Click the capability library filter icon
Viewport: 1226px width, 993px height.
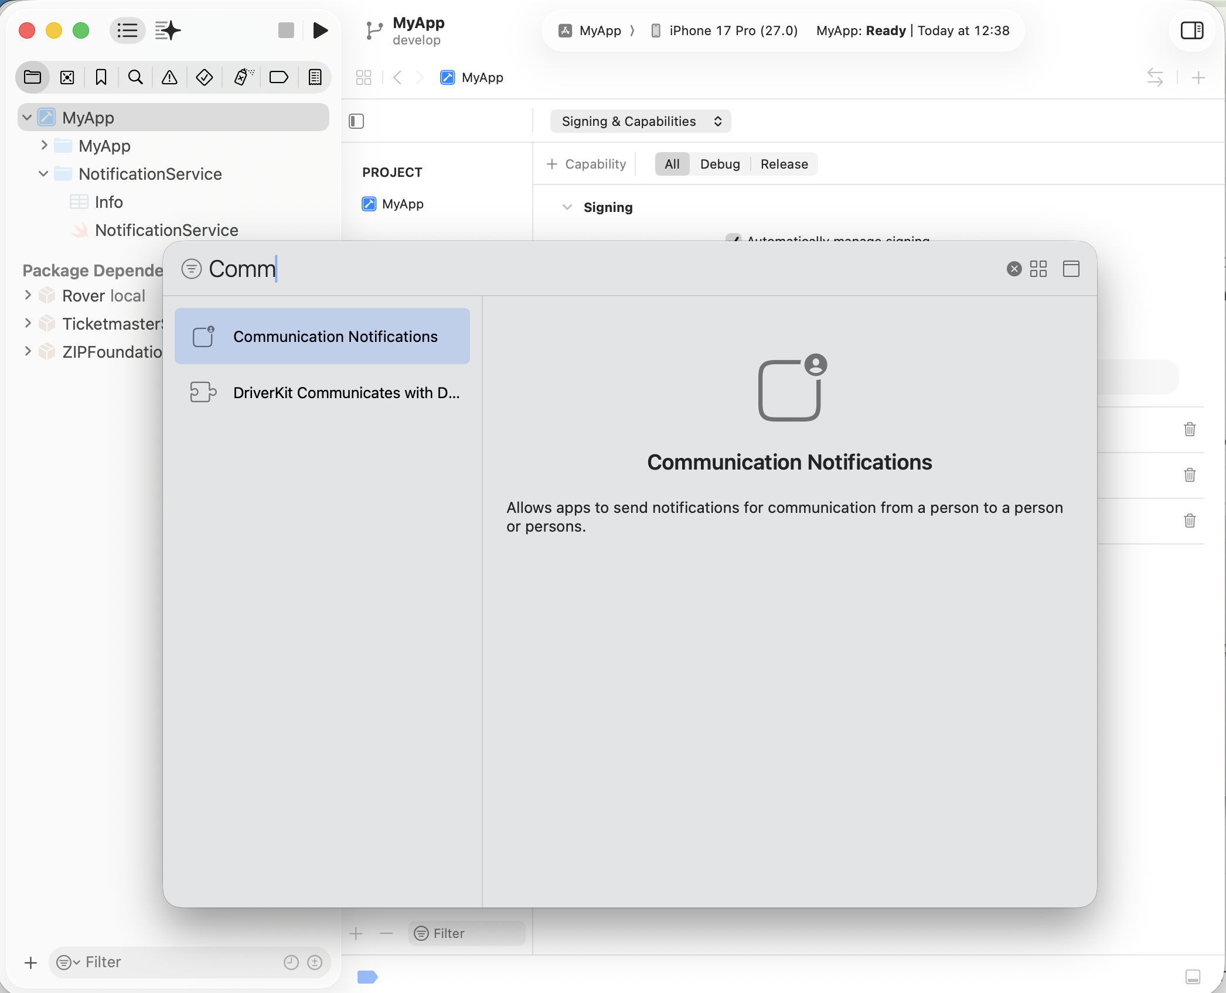191,269
